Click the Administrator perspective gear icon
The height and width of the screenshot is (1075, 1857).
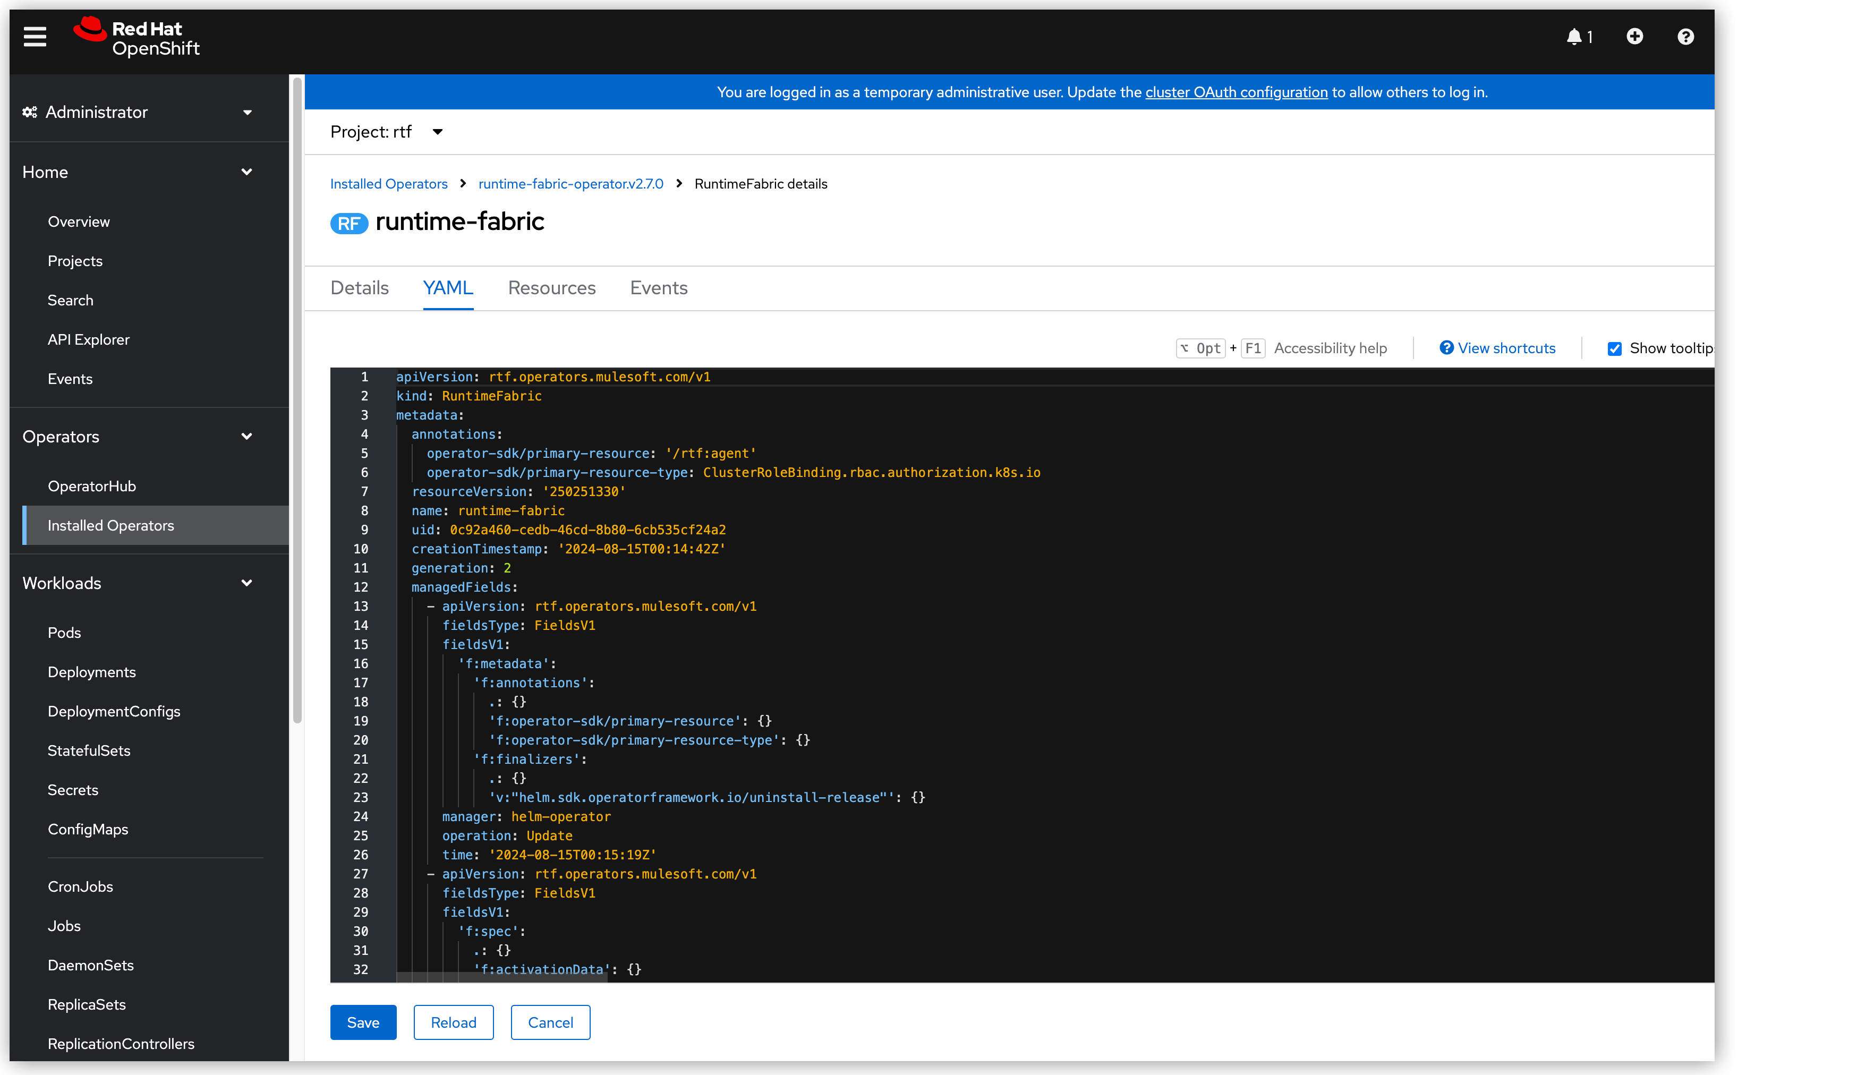(x=29, y=111)
